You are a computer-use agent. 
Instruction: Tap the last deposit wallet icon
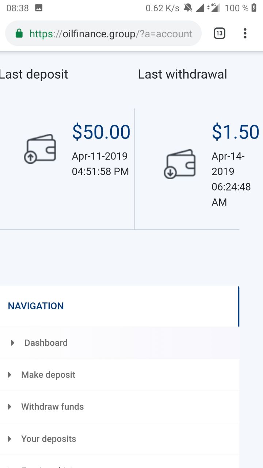(x=40, y=148)
